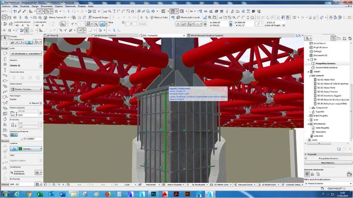Click the Undo arrow in the top toolbar
Viewport: 353px width, 198px height.
point(4,11)
